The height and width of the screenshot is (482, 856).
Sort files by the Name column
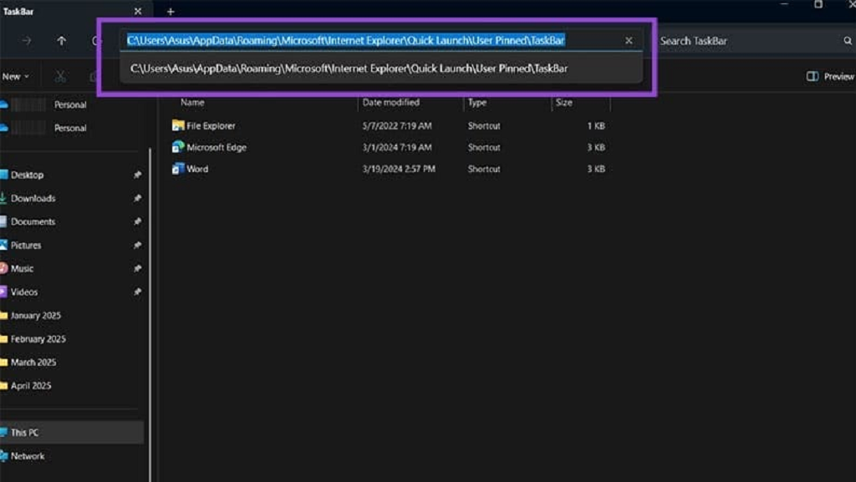[192, 102]
